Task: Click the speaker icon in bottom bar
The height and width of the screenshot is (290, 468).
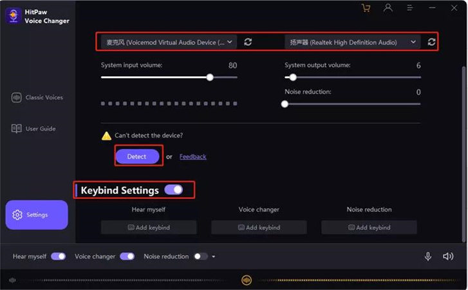Action: tap(448, 256)
